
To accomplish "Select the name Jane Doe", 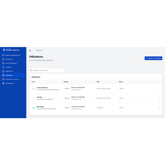I will pos(40,97).
